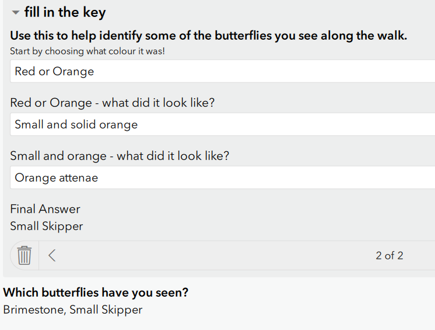Viewport: 435px width, 330px height.
Task: Click the "2 of 2" record counter
Action: click(x=389, y=255)
